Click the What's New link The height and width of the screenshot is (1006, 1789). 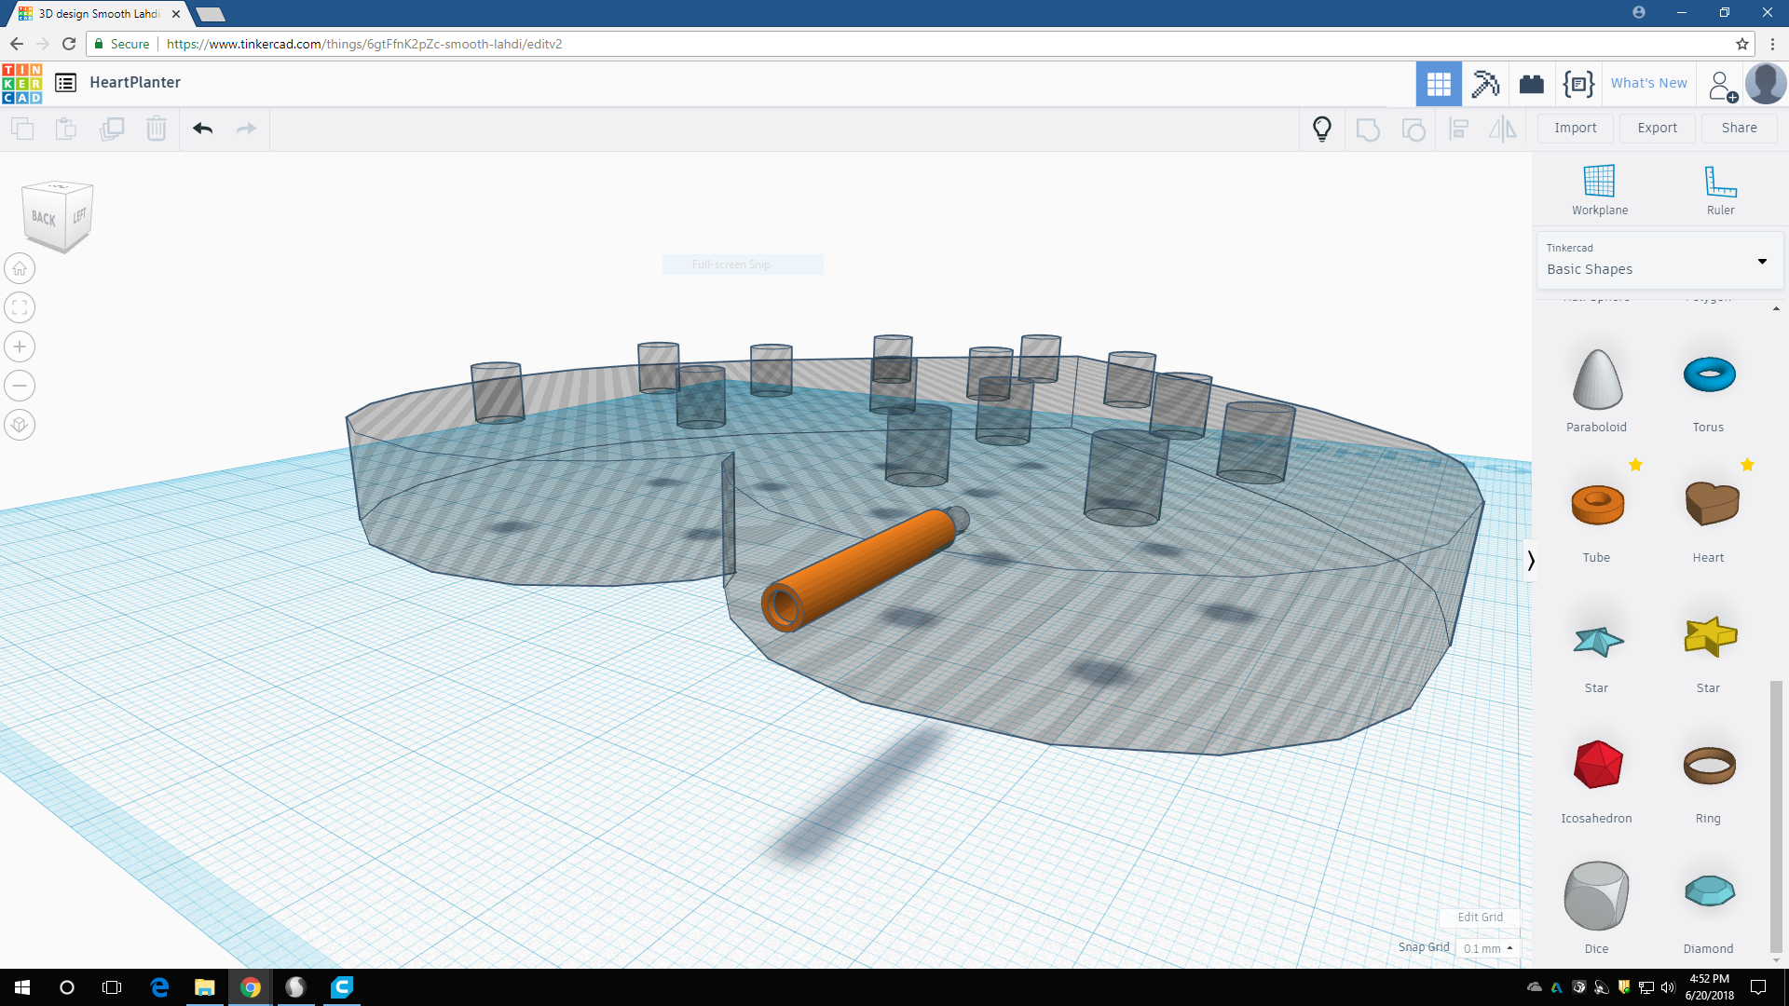pyautogui.click(x=1648, y=83)
